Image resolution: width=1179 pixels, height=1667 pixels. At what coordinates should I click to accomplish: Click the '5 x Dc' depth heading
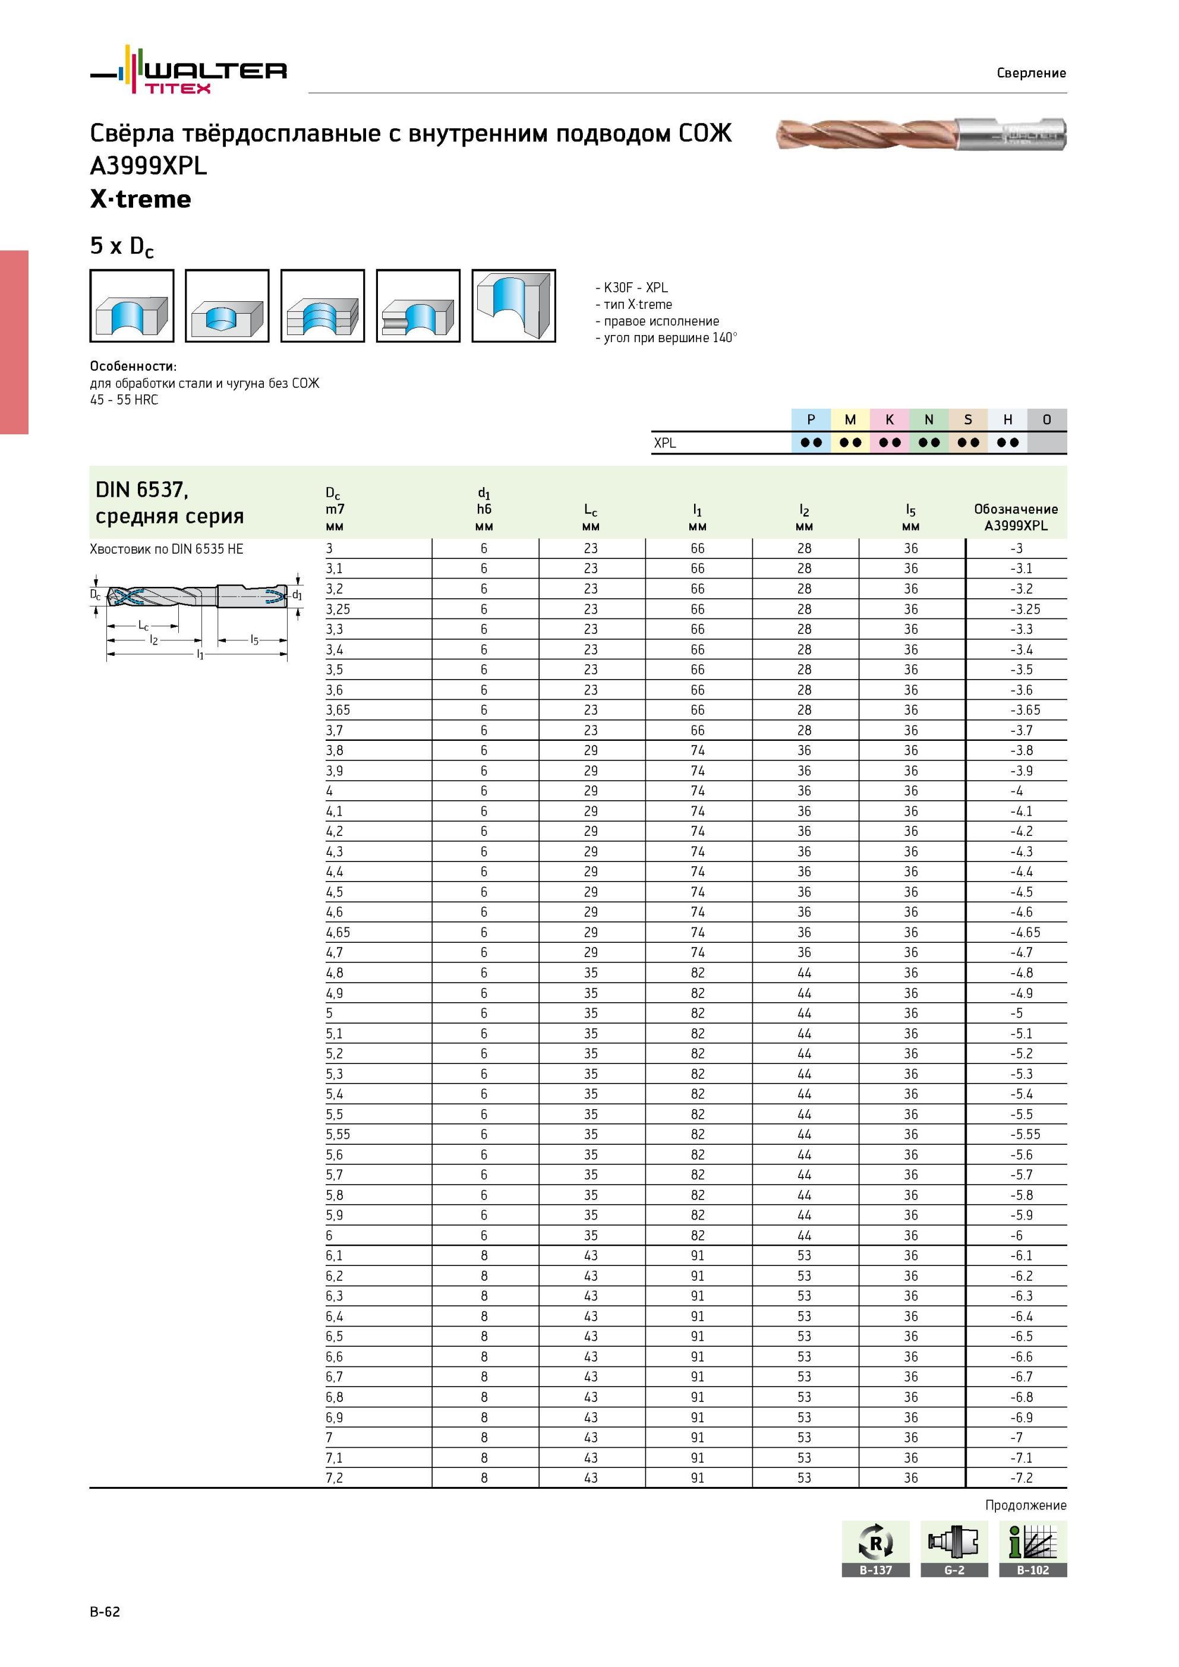click(121, 247)
